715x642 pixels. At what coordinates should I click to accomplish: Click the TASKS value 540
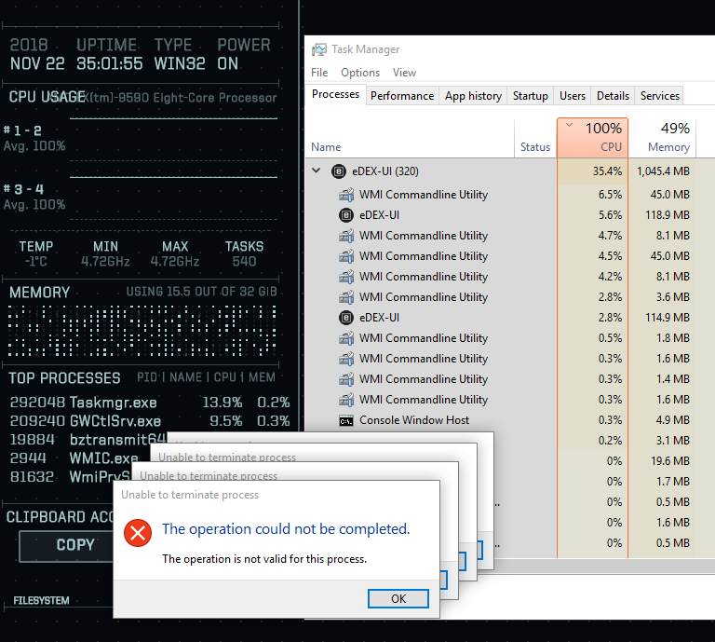(244, 262)
